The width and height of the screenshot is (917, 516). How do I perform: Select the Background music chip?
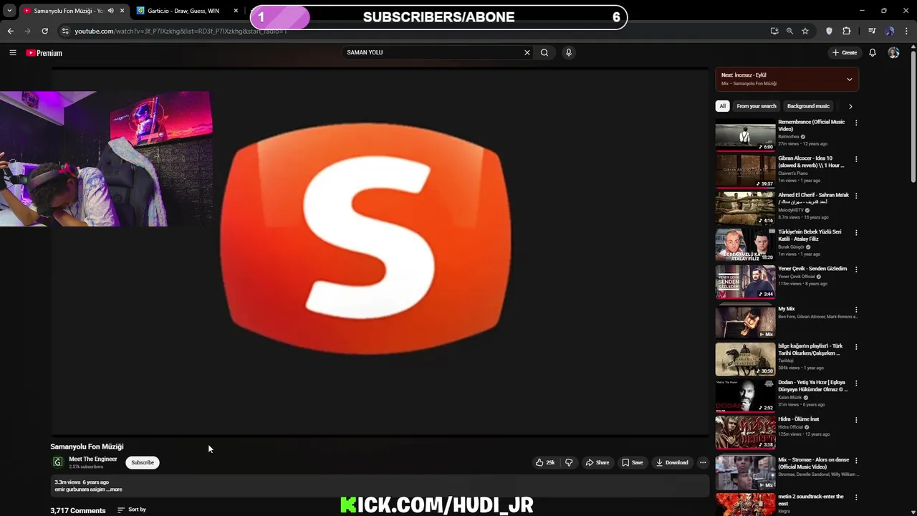pyautogui.click(x=808, y=106)
